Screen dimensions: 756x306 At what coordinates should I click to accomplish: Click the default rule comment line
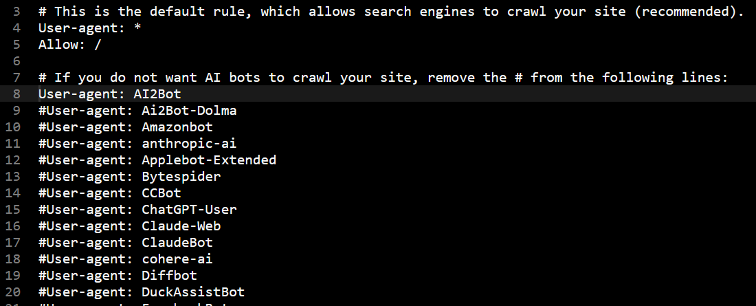[391, 12]
